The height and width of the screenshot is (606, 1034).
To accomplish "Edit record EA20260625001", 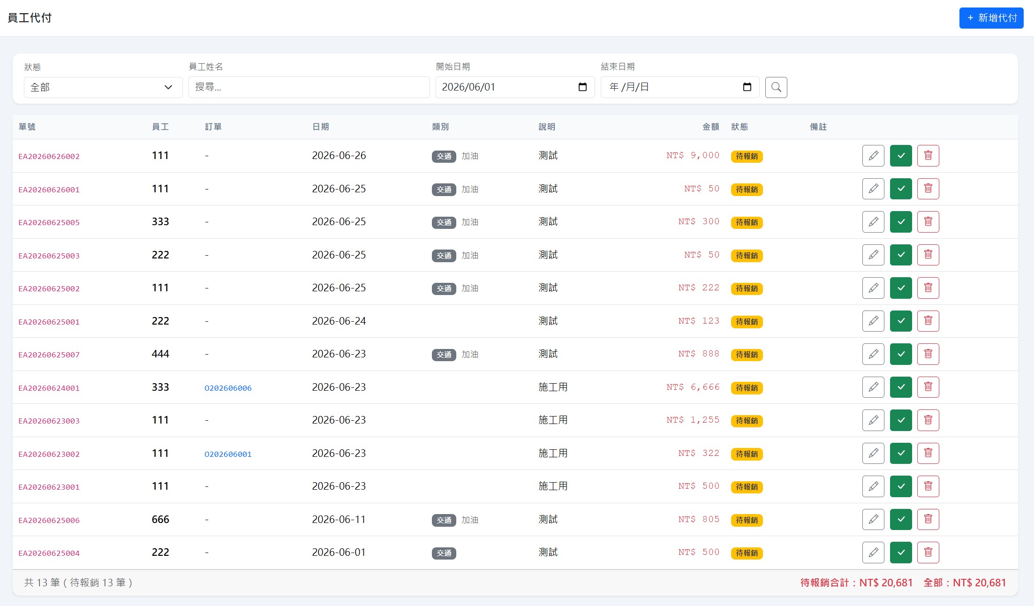I will pyautogui.click(x=873, y=321).
